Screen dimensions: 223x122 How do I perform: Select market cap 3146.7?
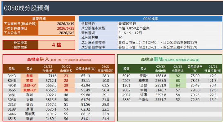[x=160, y=90]
